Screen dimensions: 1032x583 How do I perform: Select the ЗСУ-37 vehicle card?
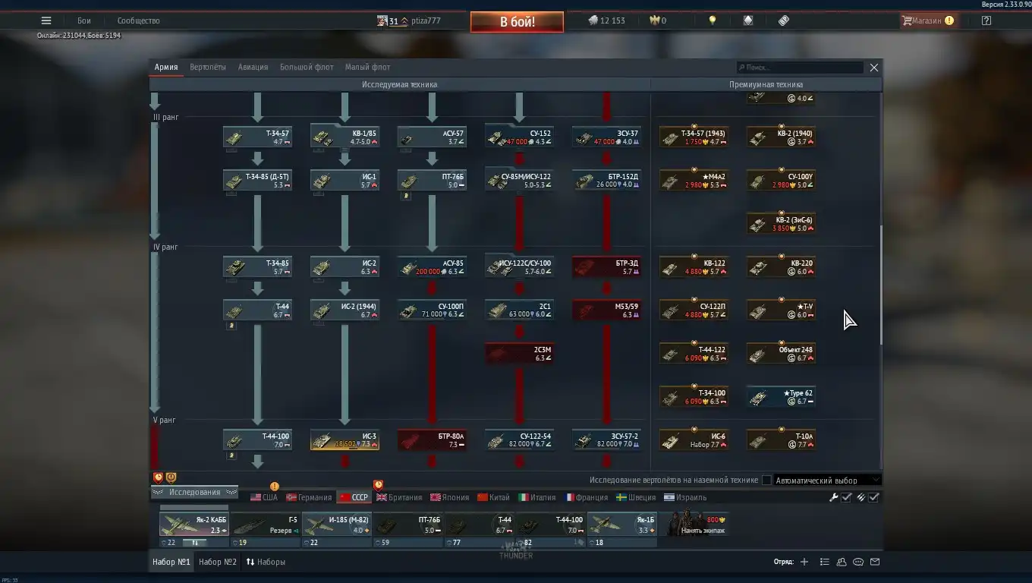point(606,137)
